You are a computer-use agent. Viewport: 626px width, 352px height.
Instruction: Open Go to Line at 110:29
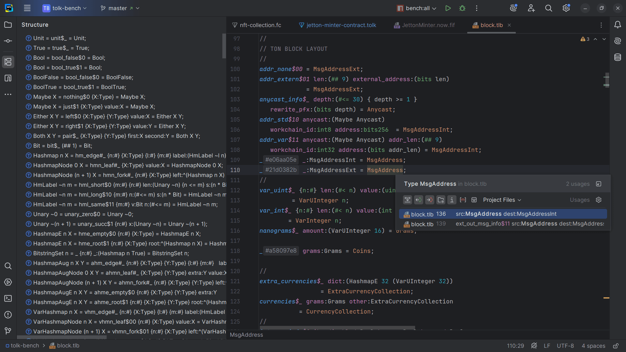coord(515,346)
